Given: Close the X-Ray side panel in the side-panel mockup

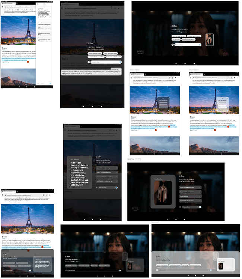Looking at the screenshot, I should 37,4.
